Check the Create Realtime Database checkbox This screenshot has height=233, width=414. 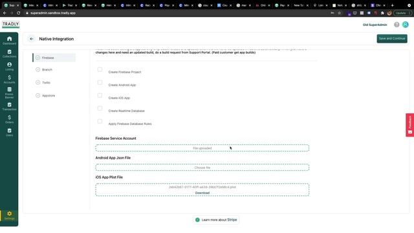pyautogui.click(x=100, y=108)
